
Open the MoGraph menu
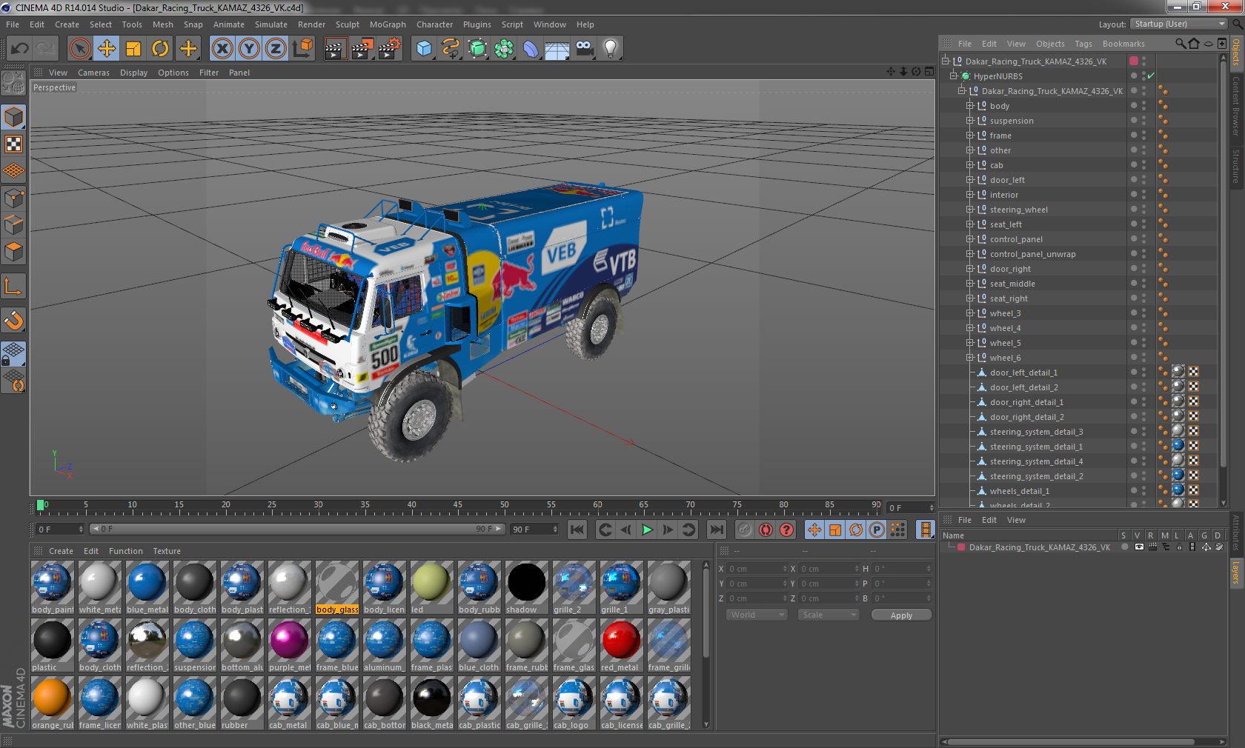(x=388, y=24)
